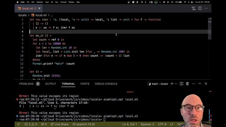Create a new terminal with plus icon
Viewport: 226px width, 127px height.
[x=172, y=84]
